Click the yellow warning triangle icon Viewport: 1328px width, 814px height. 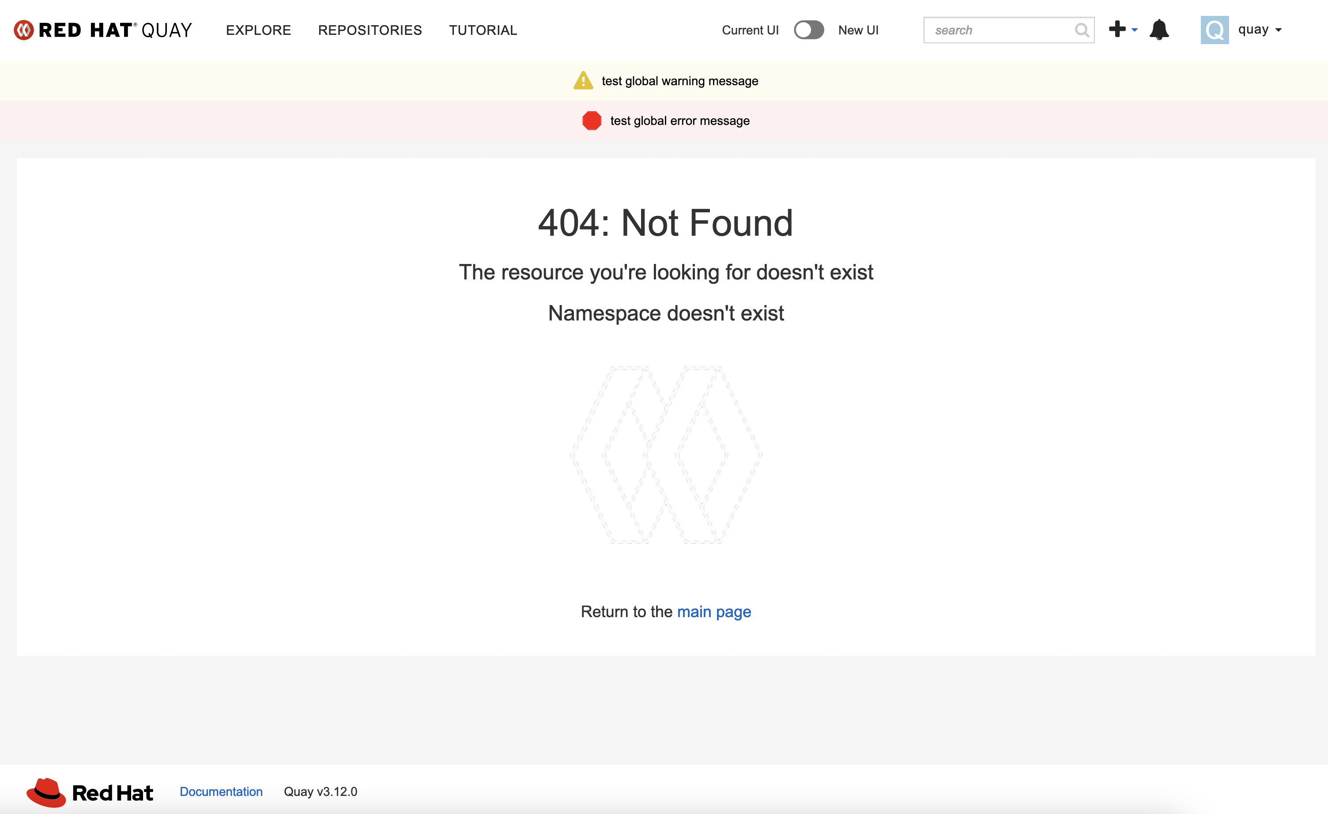[583, 81]
